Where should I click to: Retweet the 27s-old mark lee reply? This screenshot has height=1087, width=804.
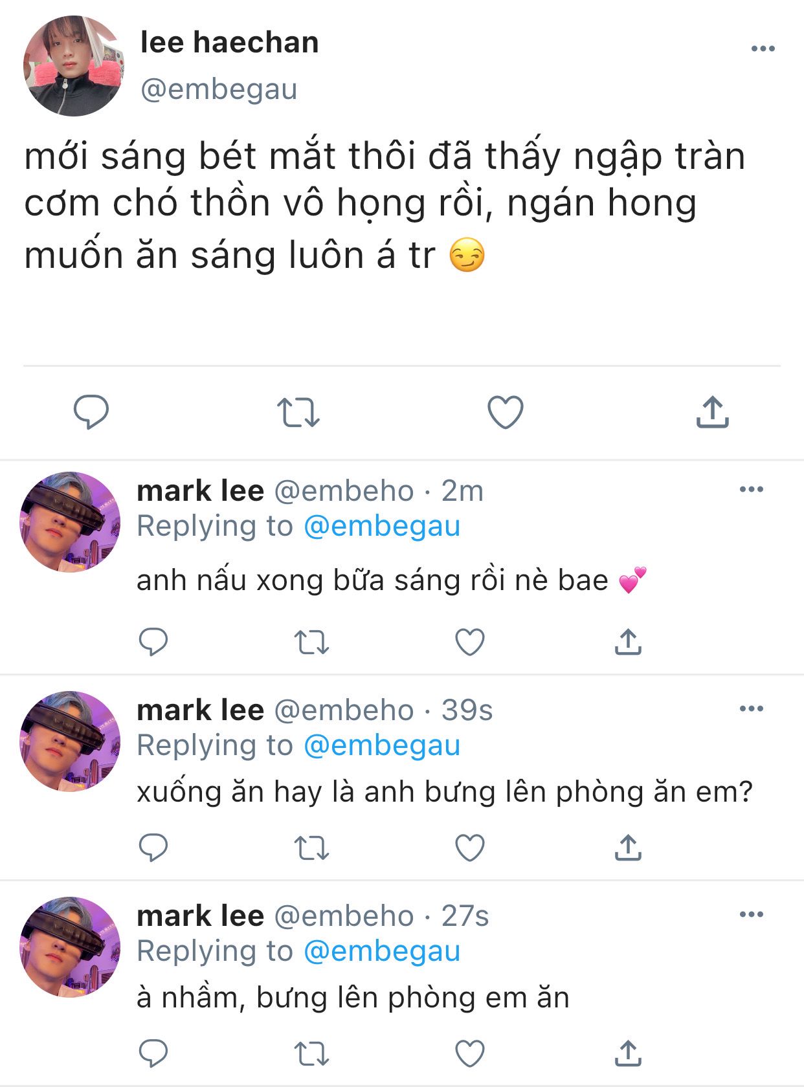click(x=311, y=1053)
